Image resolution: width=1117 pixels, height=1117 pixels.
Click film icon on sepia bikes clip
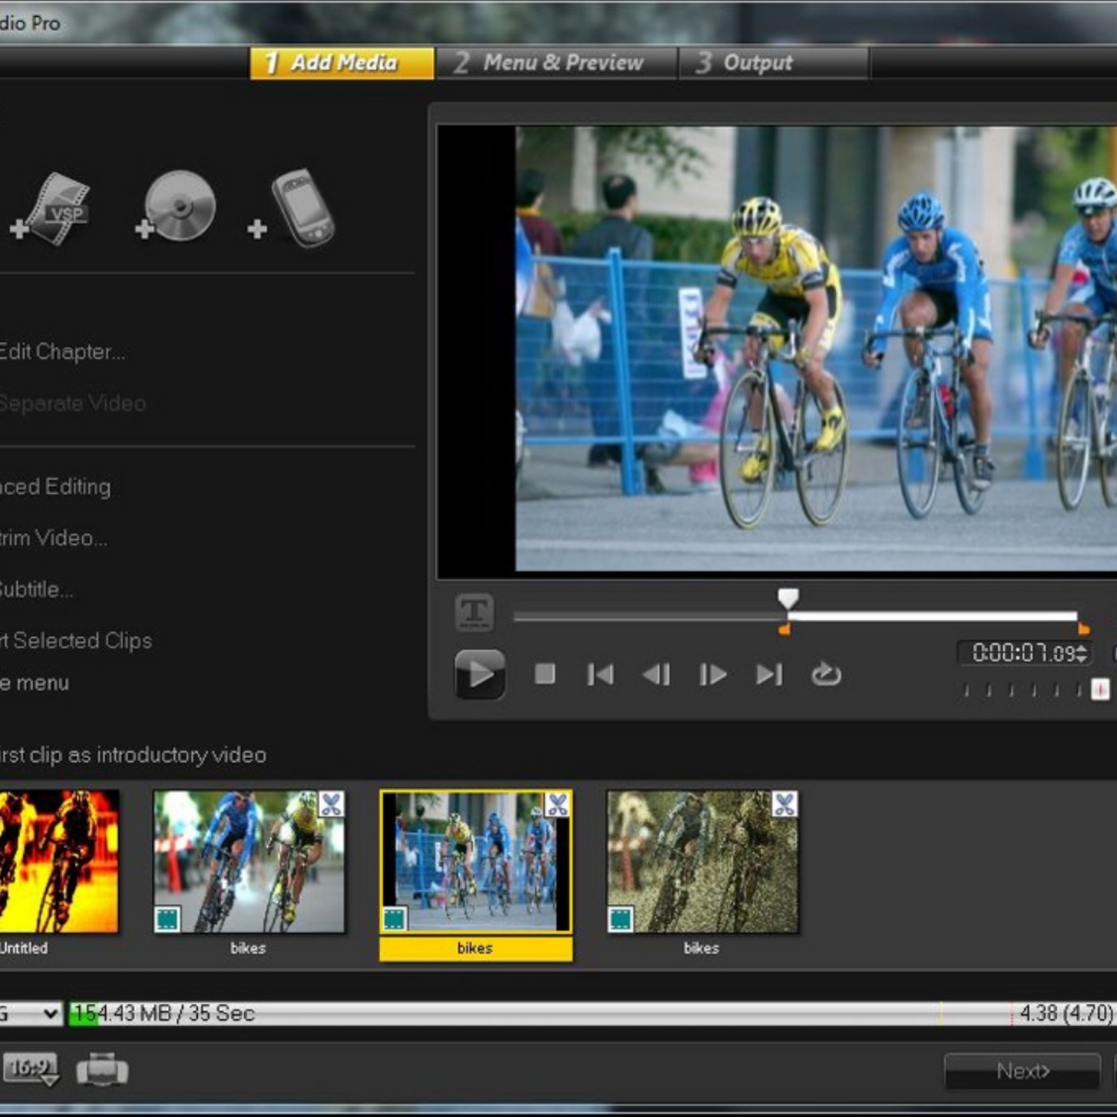coord(621,919)
